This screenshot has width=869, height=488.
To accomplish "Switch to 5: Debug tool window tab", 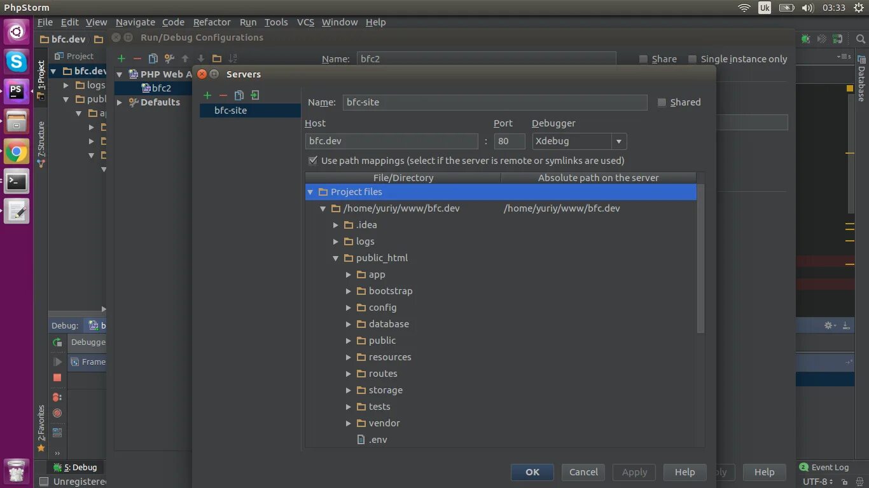I will pos(76,467).
